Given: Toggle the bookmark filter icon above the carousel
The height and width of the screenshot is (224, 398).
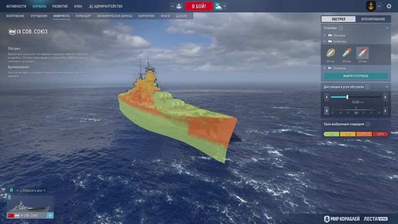Looking at the screenshot, I should tap(11, 190).
